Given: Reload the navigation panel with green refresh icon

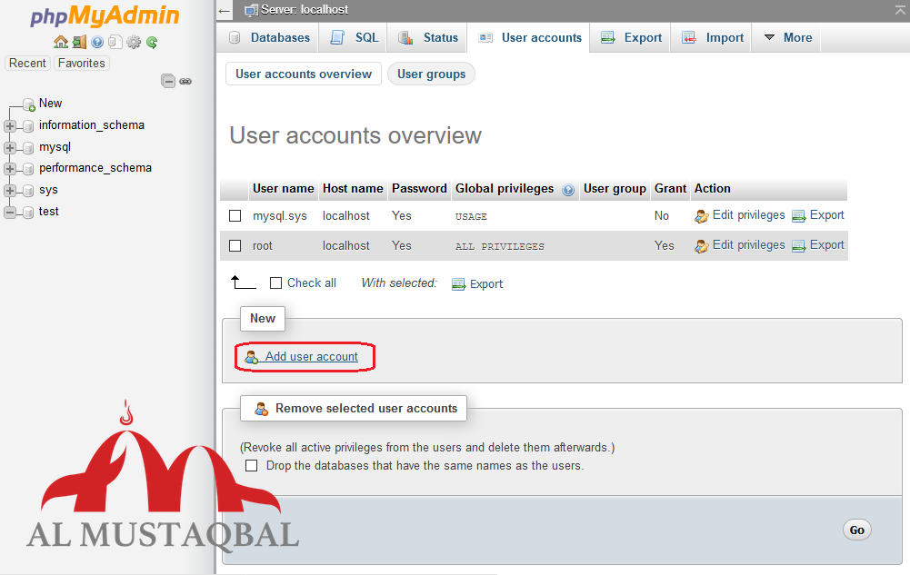Looking at the screenshot, I should tap(152, 43).
